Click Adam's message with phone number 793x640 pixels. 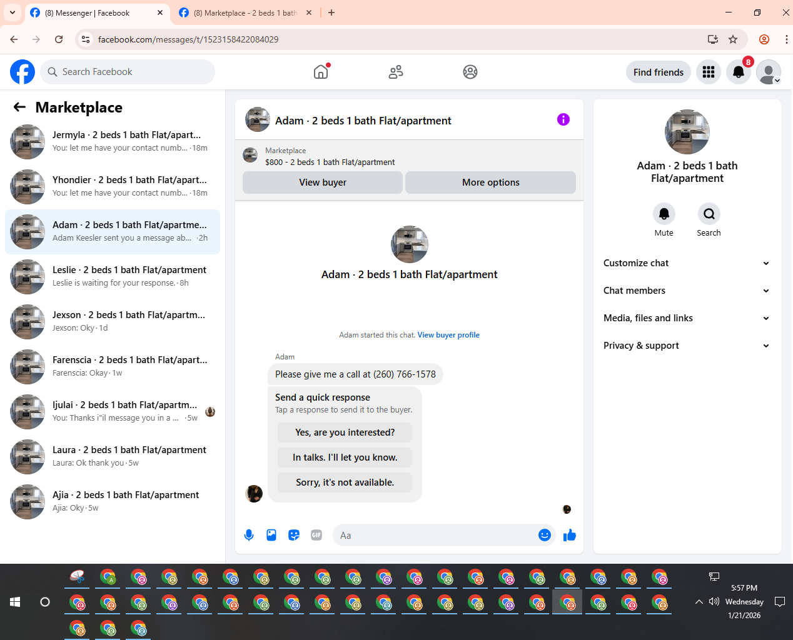(355, 374)
